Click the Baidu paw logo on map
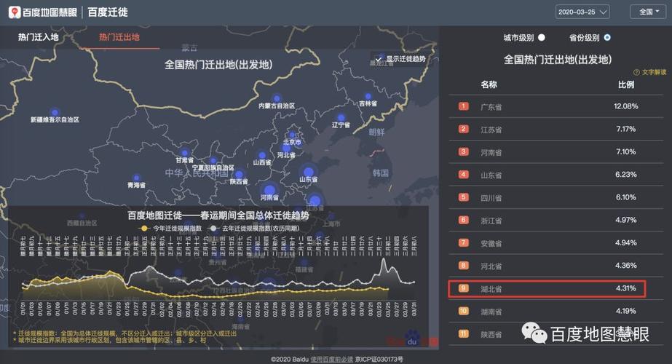The image size is (672, 364). (412, 337)
